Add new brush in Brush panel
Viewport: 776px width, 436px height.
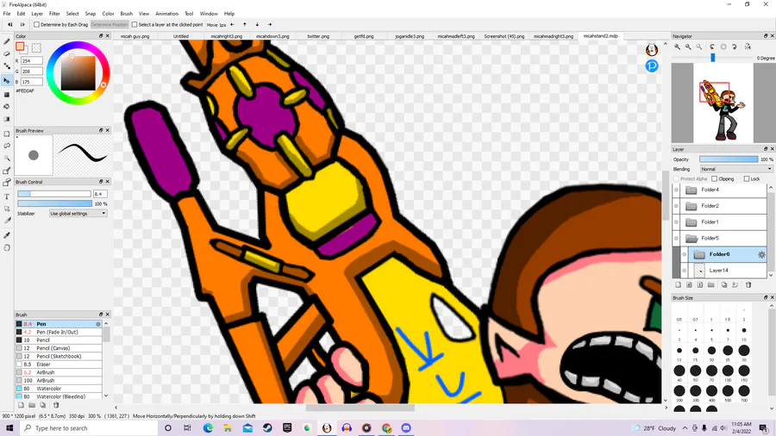(x=21, y=405)
